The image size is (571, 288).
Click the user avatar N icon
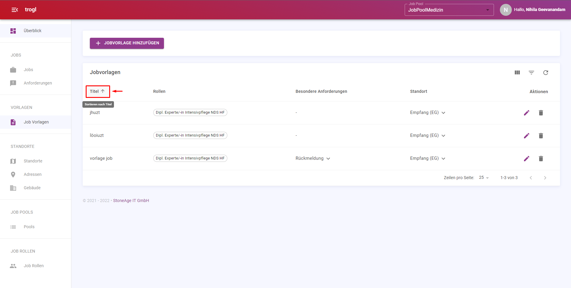click(506, 10)
